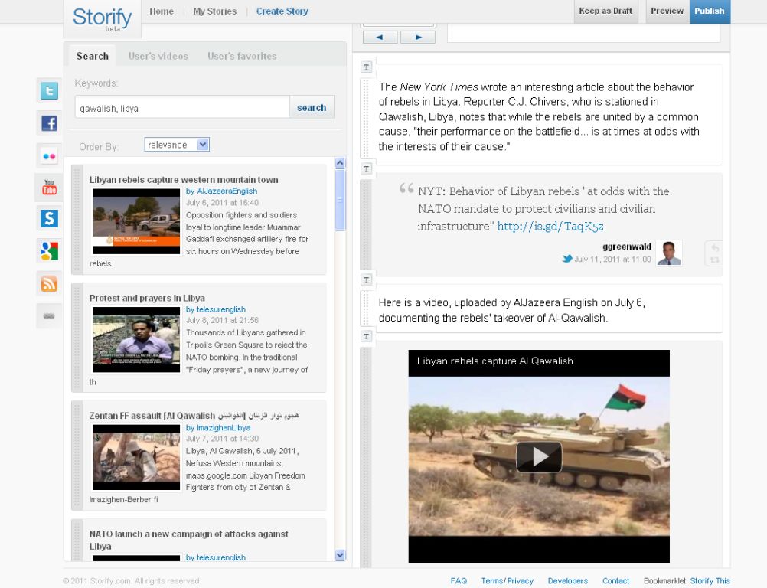The width and height of the screenshot is (767, 588).
Task: Click the retweet icon on the ggreenwald tweet
Action: [715, 260]
